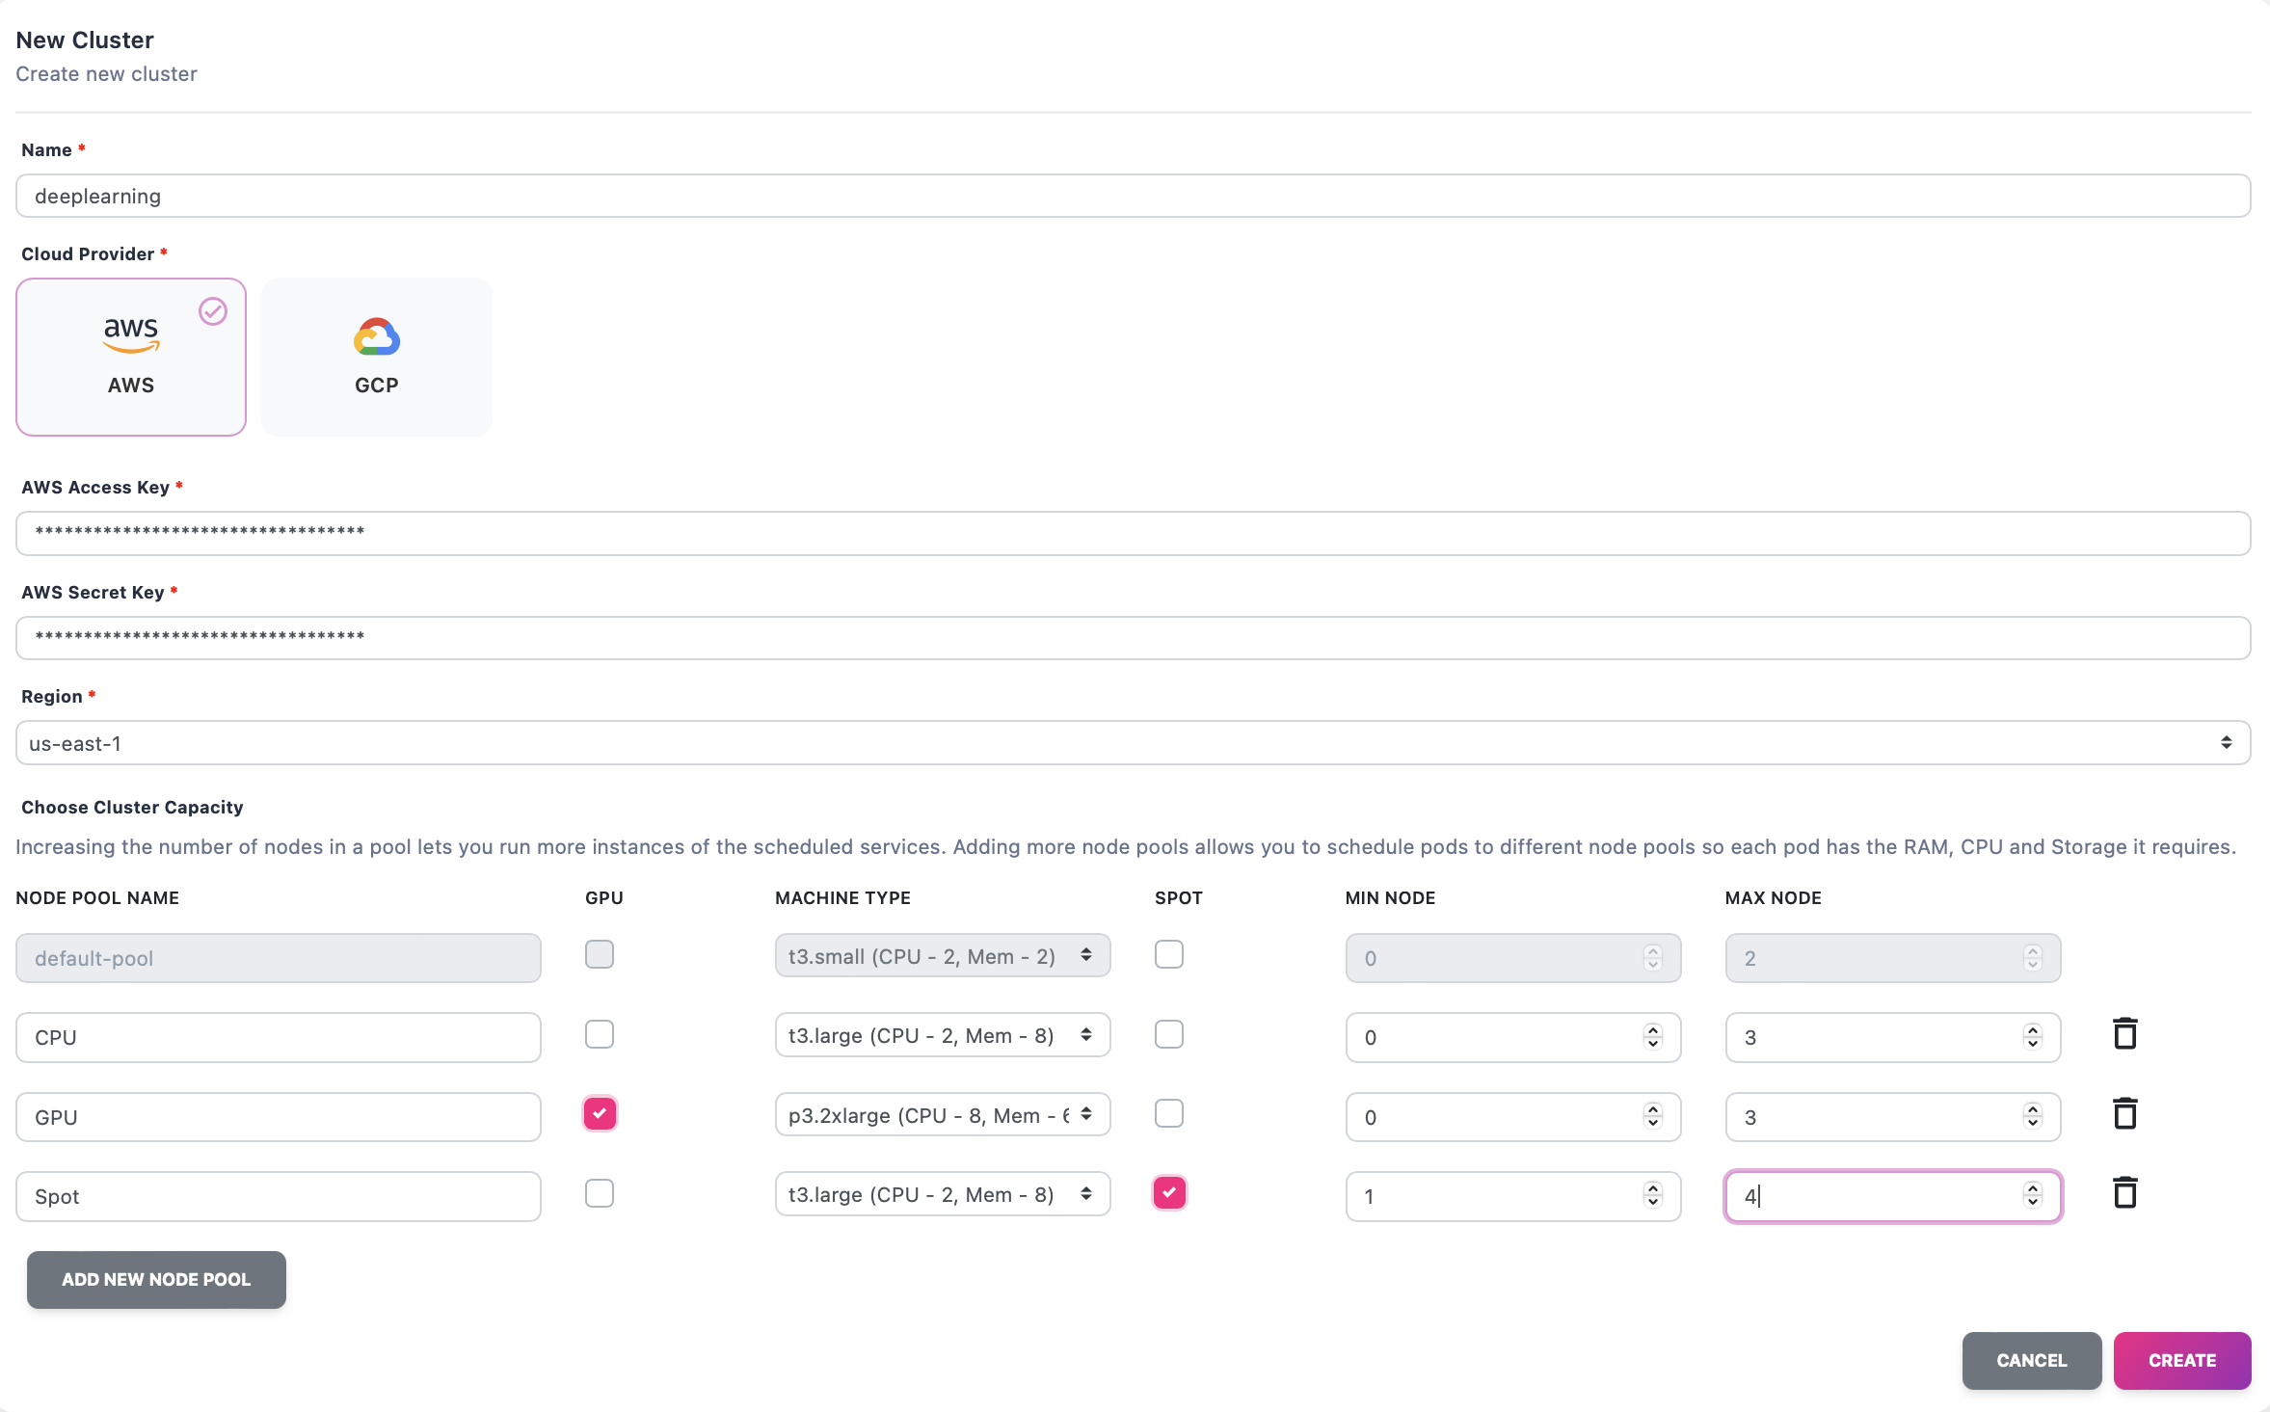Uncheck Spot checkbox for the Spot pool
Viewport: 2270px width, 1412px height.
(x=1169, y=1192)
